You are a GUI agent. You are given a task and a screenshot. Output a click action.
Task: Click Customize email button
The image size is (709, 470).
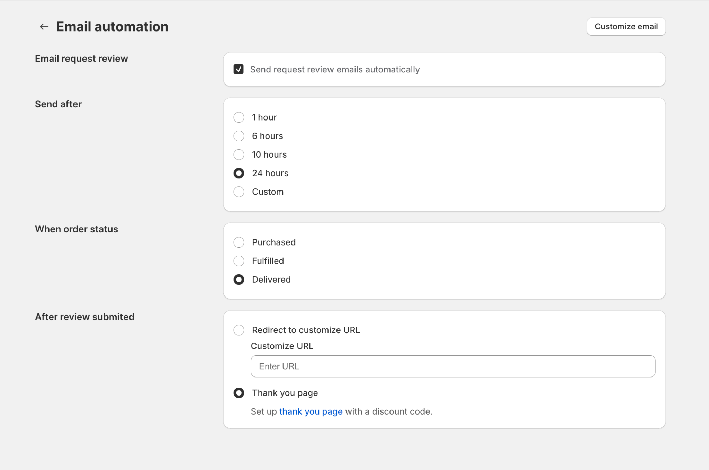tap(626, 27)
